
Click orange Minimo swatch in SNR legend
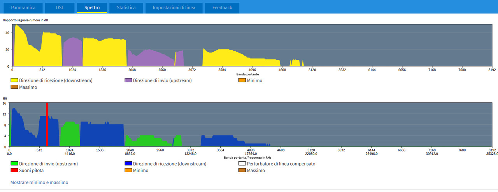point(242,80)
